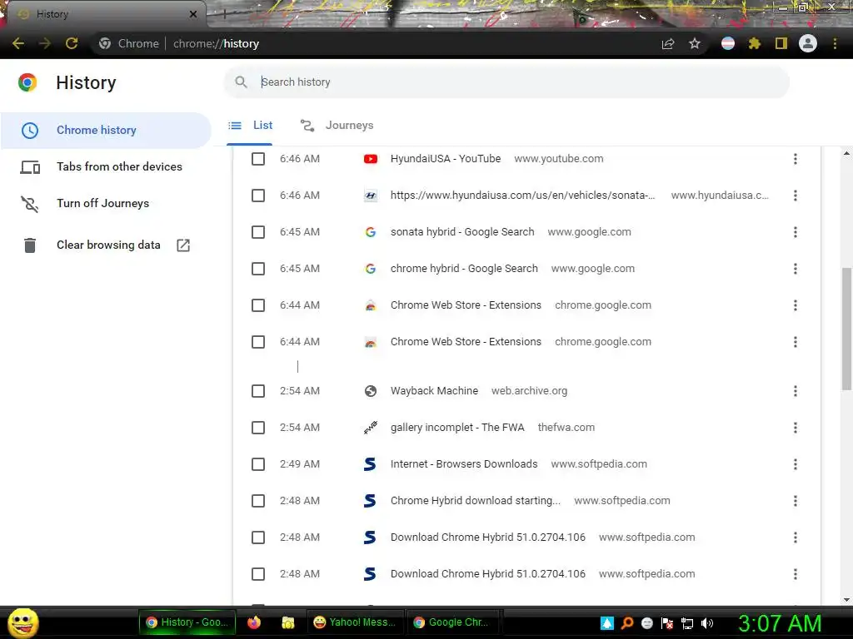Launch Firefox from the taskbar

(x=254, y=622)
